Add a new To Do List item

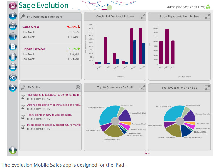[78, 87]
